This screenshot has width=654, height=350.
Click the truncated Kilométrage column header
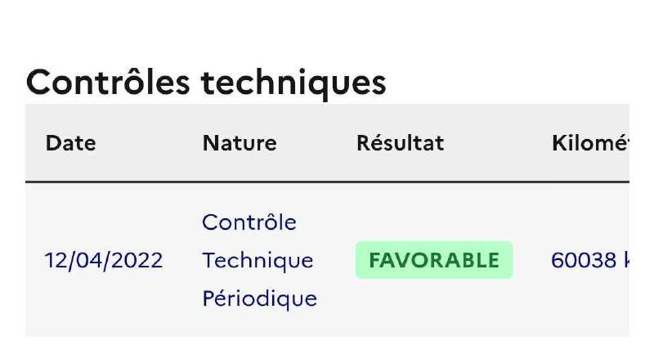tap(590, 142)
